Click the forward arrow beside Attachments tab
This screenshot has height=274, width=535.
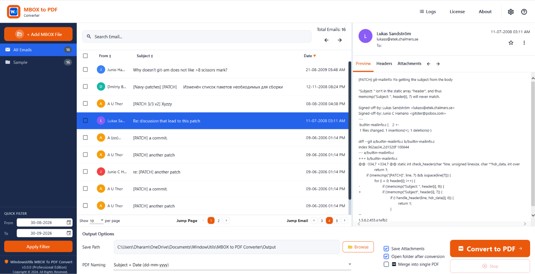[x=438, y=64]
